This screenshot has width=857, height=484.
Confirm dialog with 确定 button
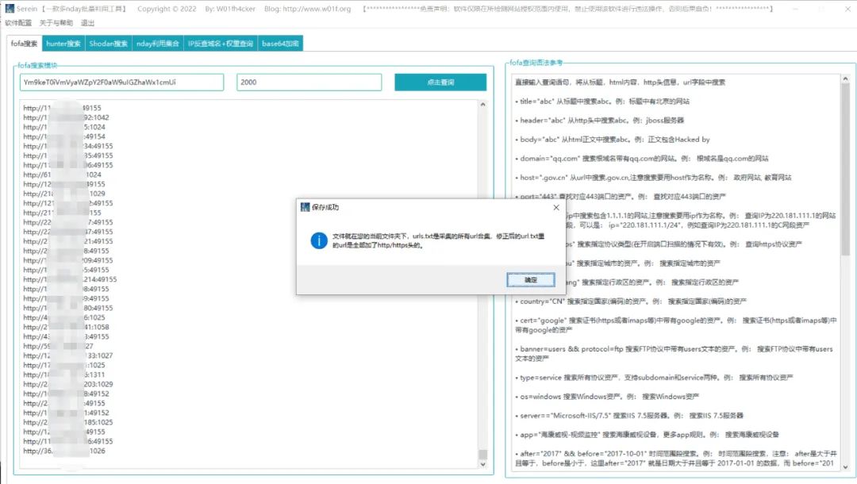[x=531, y=280]
